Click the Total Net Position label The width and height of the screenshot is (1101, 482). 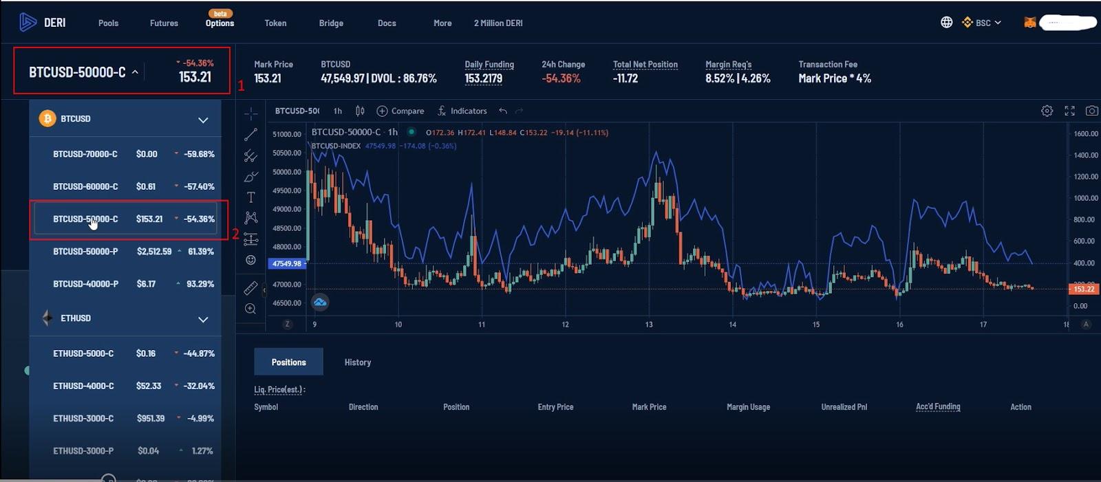[645, 64]
